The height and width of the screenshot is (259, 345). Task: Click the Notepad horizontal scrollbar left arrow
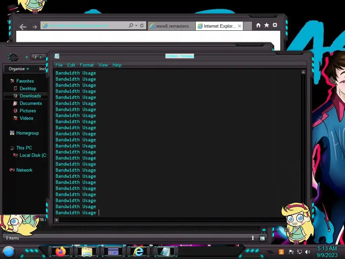(56, 220)
